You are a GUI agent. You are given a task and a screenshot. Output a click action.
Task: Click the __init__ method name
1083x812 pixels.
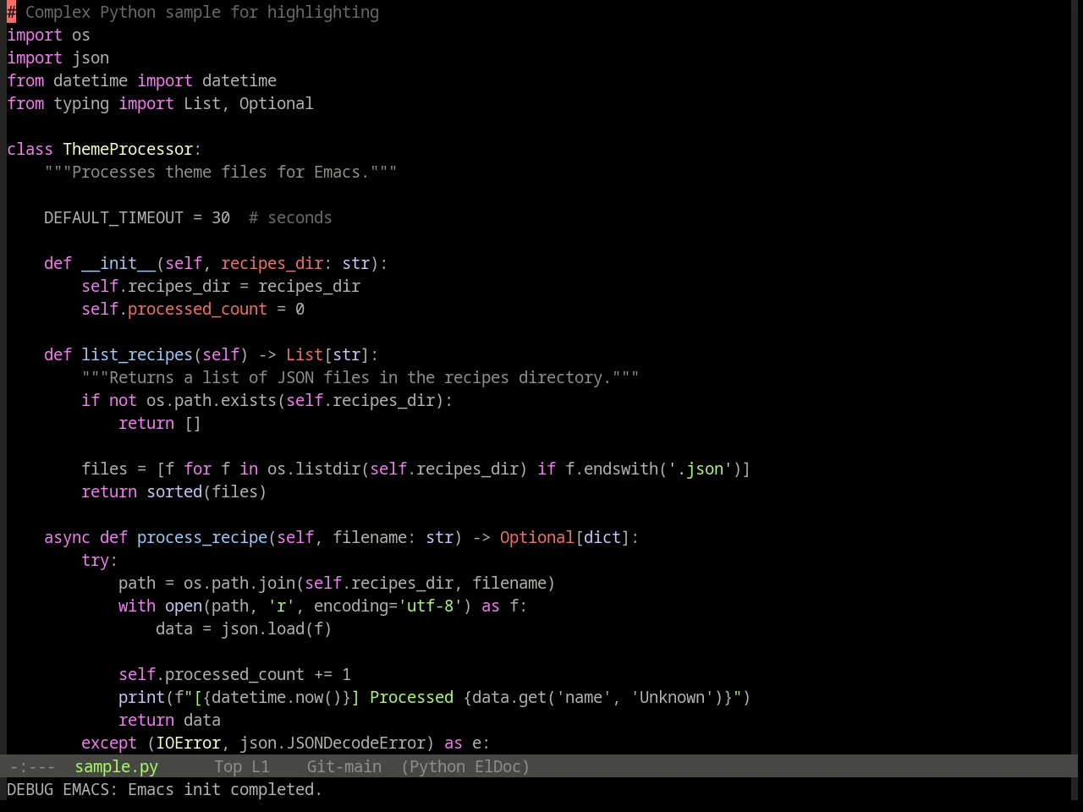pyautogui.click(x=118, y=263)
